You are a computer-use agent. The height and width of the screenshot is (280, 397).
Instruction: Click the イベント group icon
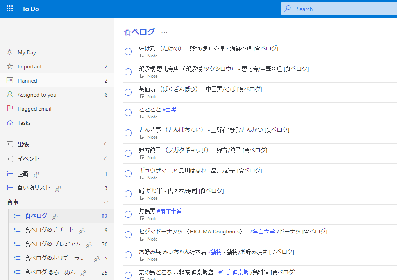[10, 159]
